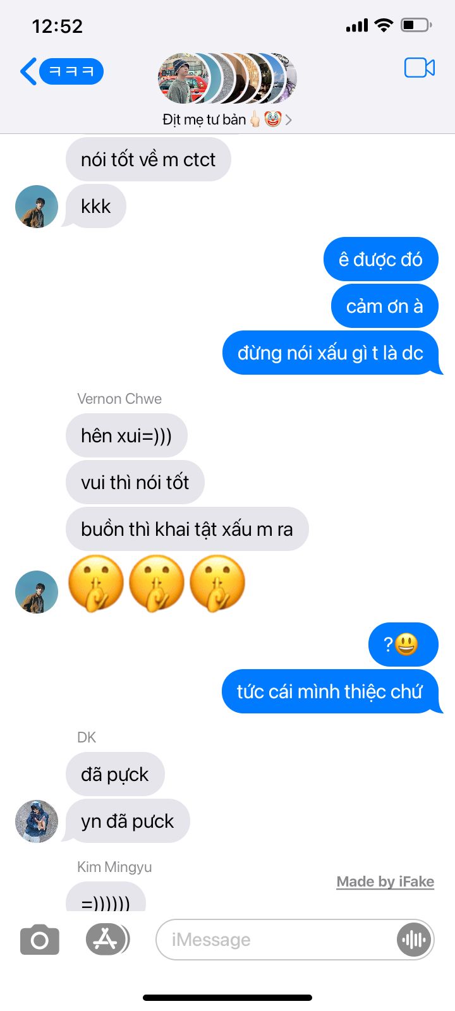Tap DK's avatar beside "yn đã pưck"
455x1011 pixels.
pyautogui.click(x=37, y=821)
